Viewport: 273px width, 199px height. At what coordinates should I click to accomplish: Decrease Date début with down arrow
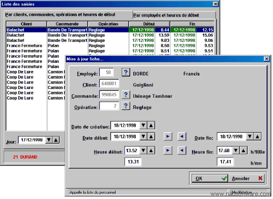click(143, 137)
